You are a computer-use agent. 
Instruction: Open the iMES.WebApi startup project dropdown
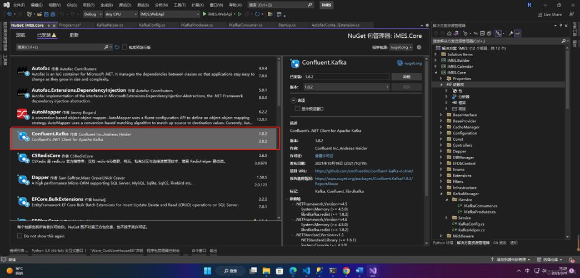tap(169, 14)
